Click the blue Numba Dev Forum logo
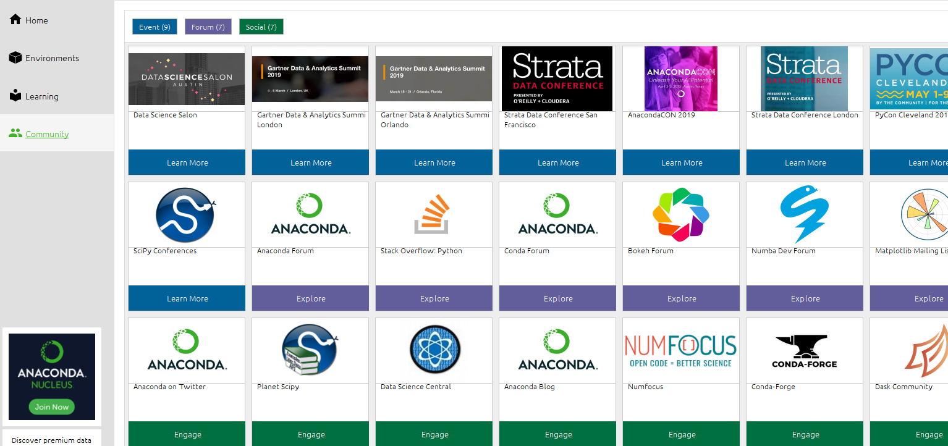 point(804,214)
